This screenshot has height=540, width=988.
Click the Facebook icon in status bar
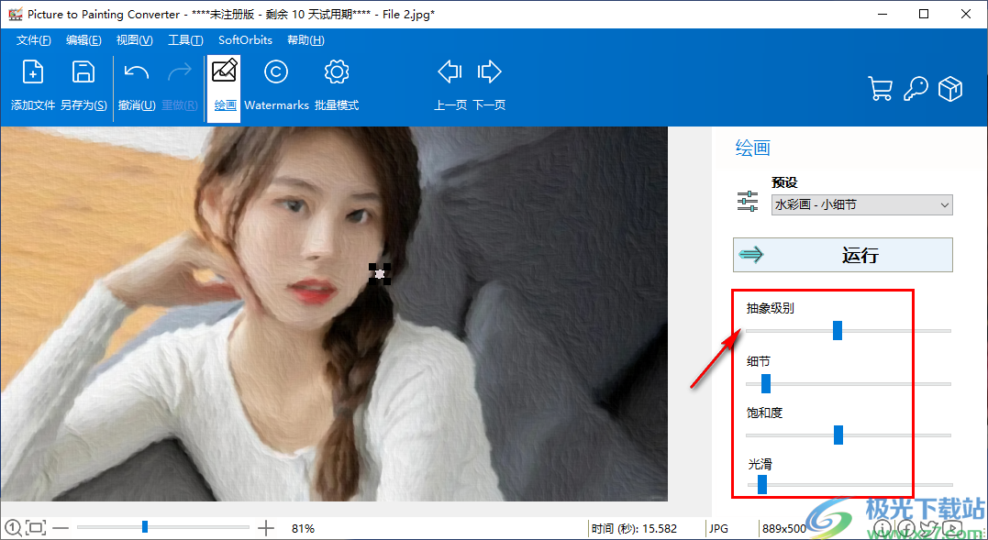[x=906, y=527]
